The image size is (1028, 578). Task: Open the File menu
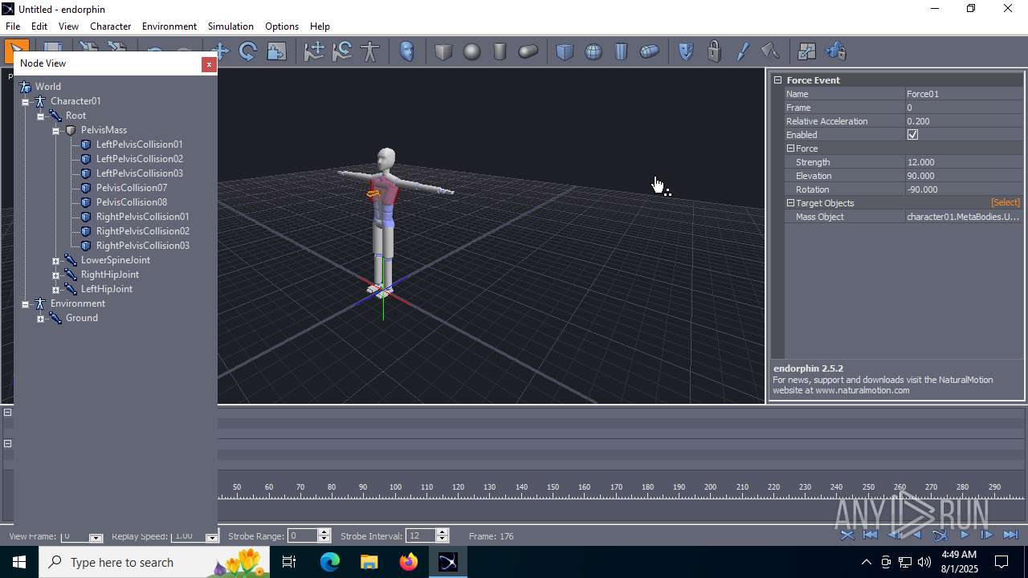tap(13, 26)
